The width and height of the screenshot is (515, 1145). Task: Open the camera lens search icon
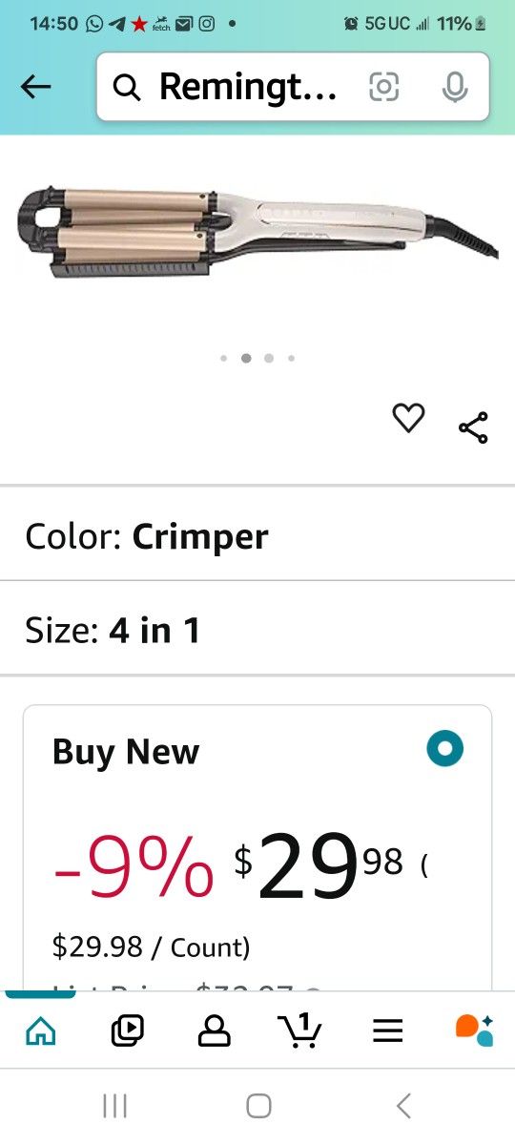tap(383, 87)
